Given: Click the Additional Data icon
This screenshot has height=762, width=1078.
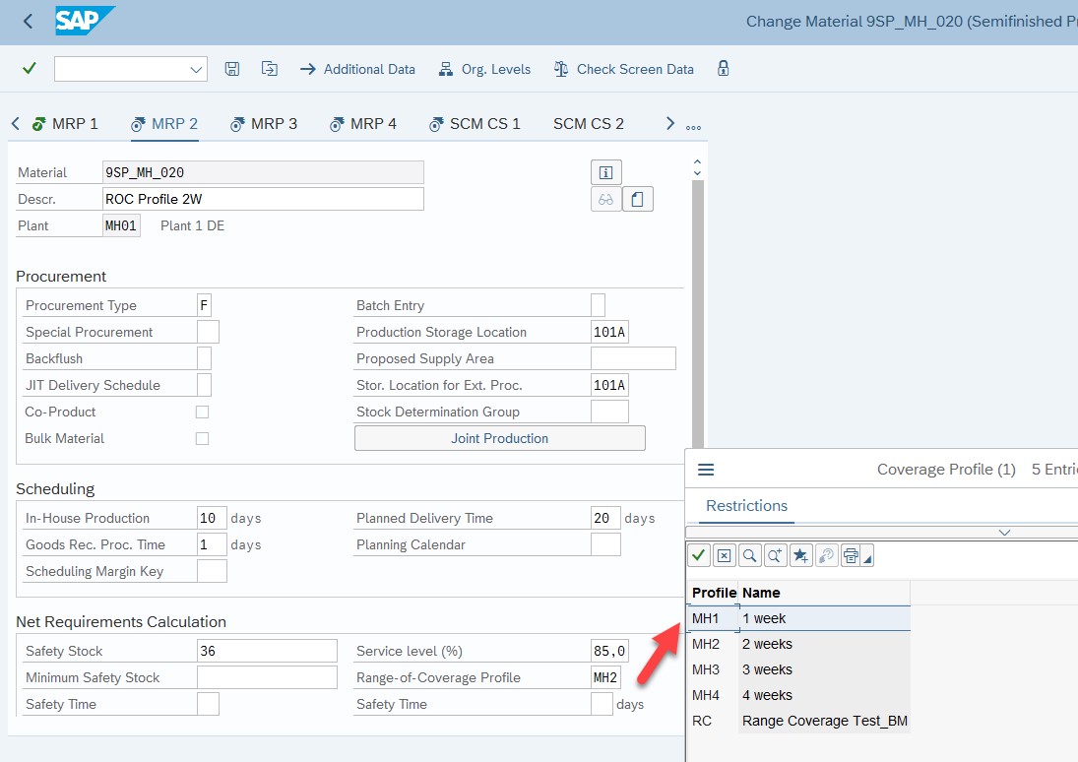Looking at the screenshot, I should 357,69.
